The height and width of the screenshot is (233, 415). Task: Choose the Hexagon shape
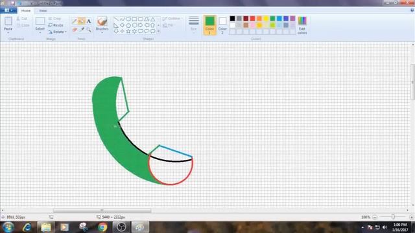click(134, 25)
